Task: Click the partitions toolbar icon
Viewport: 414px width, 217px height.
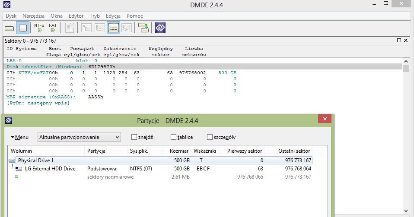Action: [23, 28]
